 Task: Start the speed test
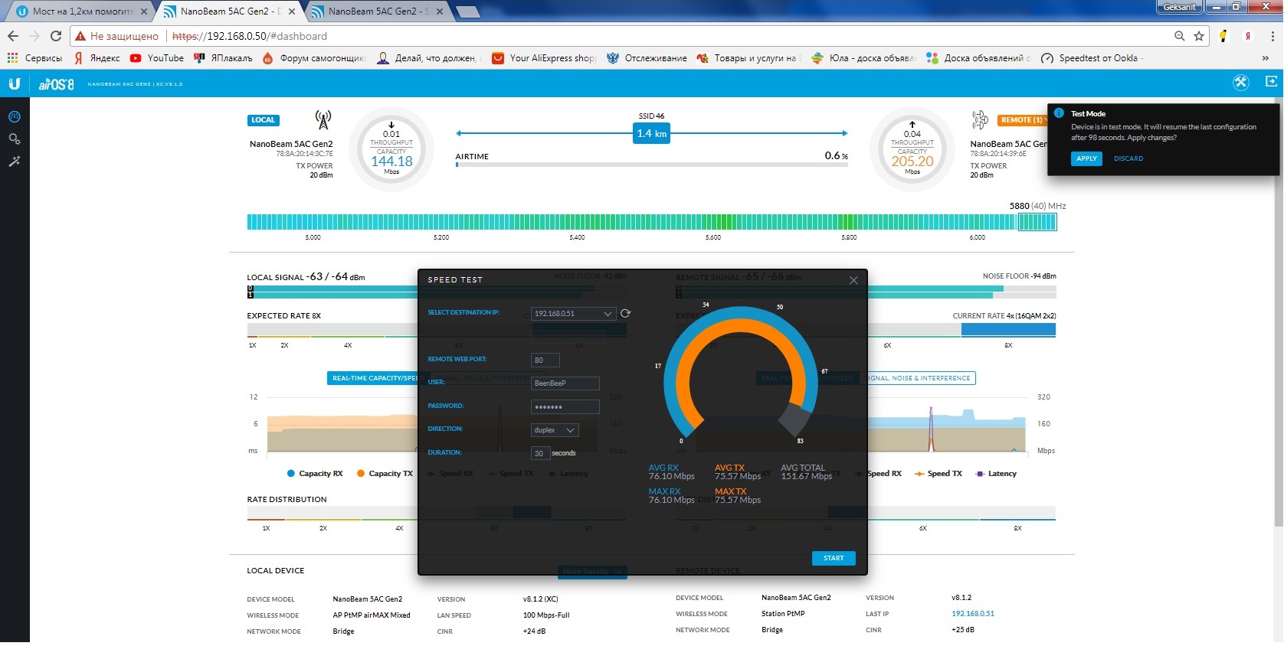point(834,558)
